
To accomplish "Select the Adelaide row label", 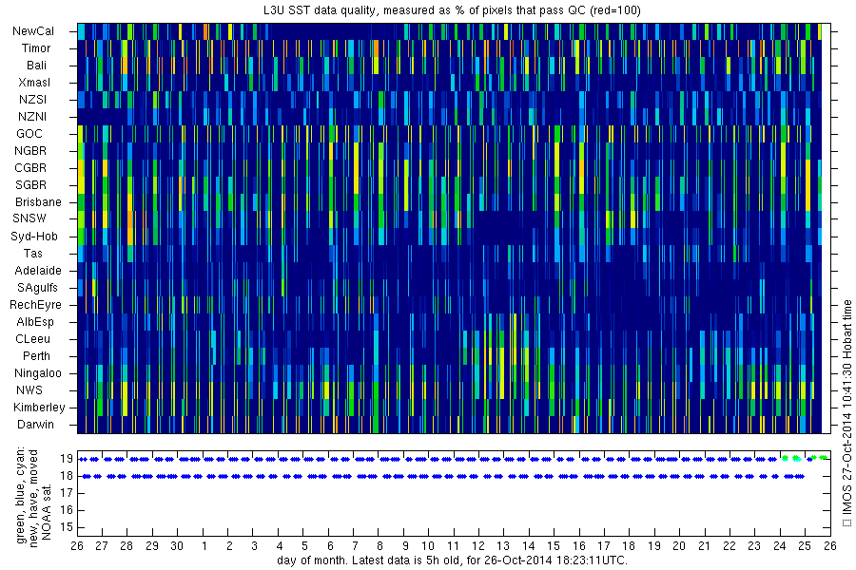I will click(38, 271).
